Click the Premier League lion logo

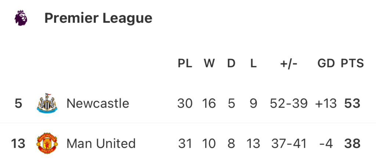point(21,18)
